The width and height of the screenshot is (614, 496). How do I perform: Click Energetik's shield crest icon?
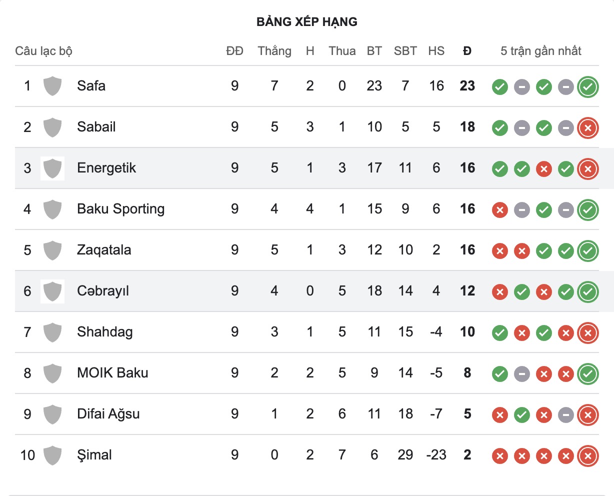coord(52,168)
